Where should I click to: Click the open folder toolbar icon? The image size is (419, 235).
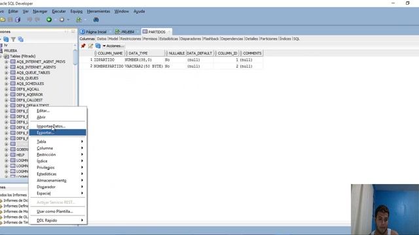click(3, 20)
